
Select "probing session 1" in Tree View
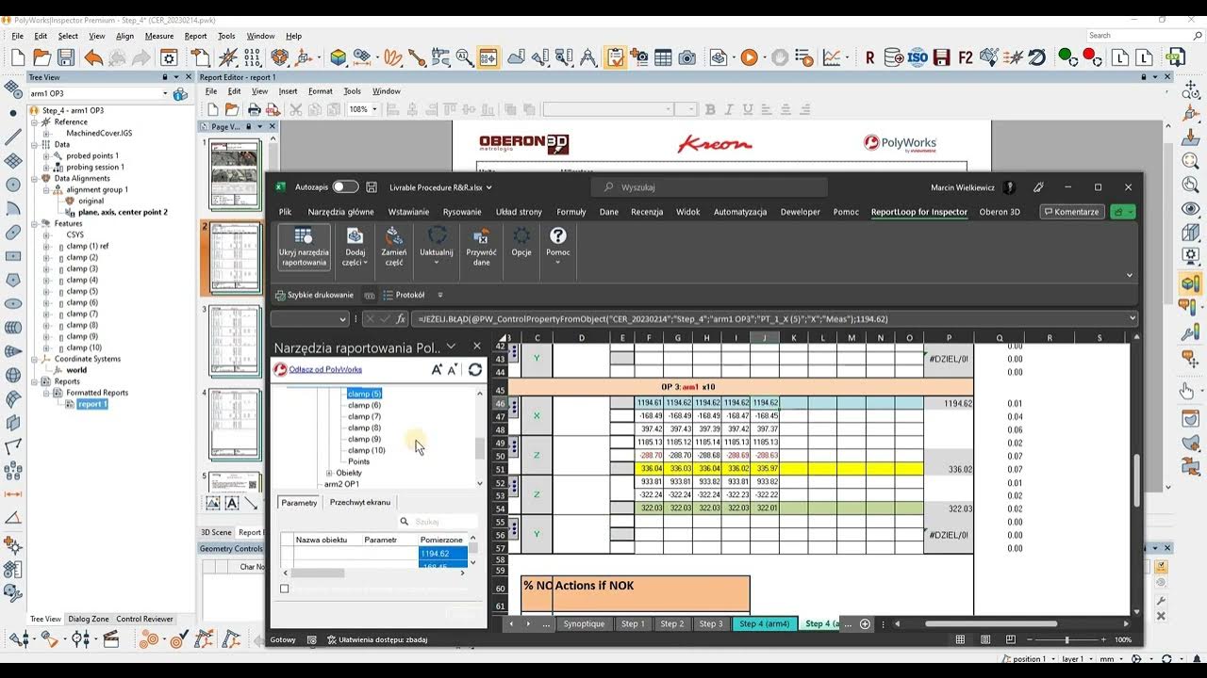(94, 167)
